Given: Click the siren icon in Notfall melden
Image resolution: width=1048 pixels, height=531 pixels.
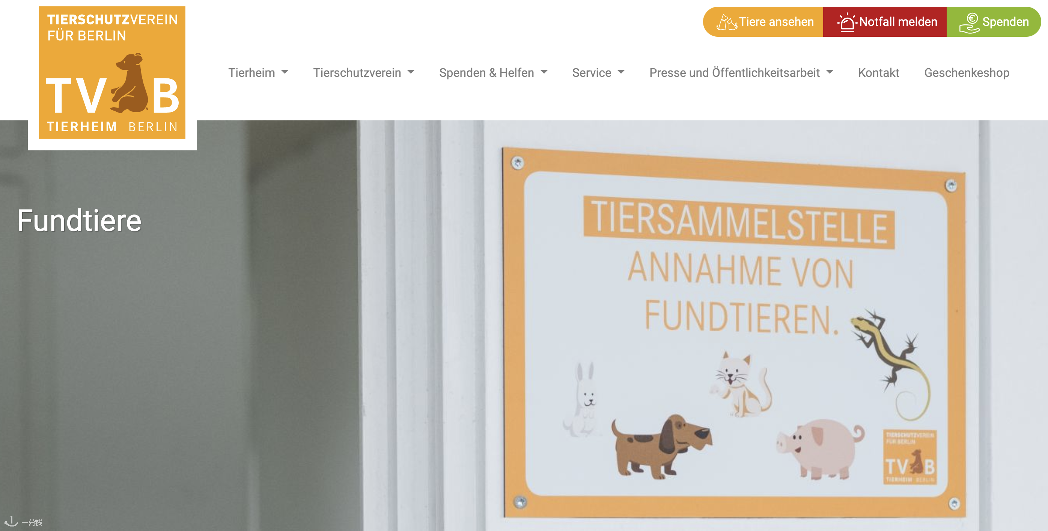Looking at the screenshot, I should click(x=847, y=22).
